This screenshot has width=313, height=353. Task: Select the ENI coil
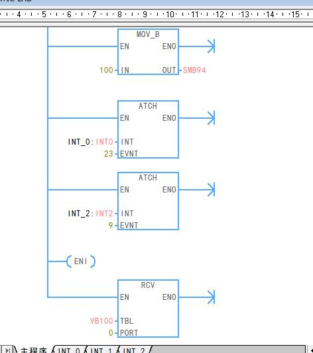81,261
